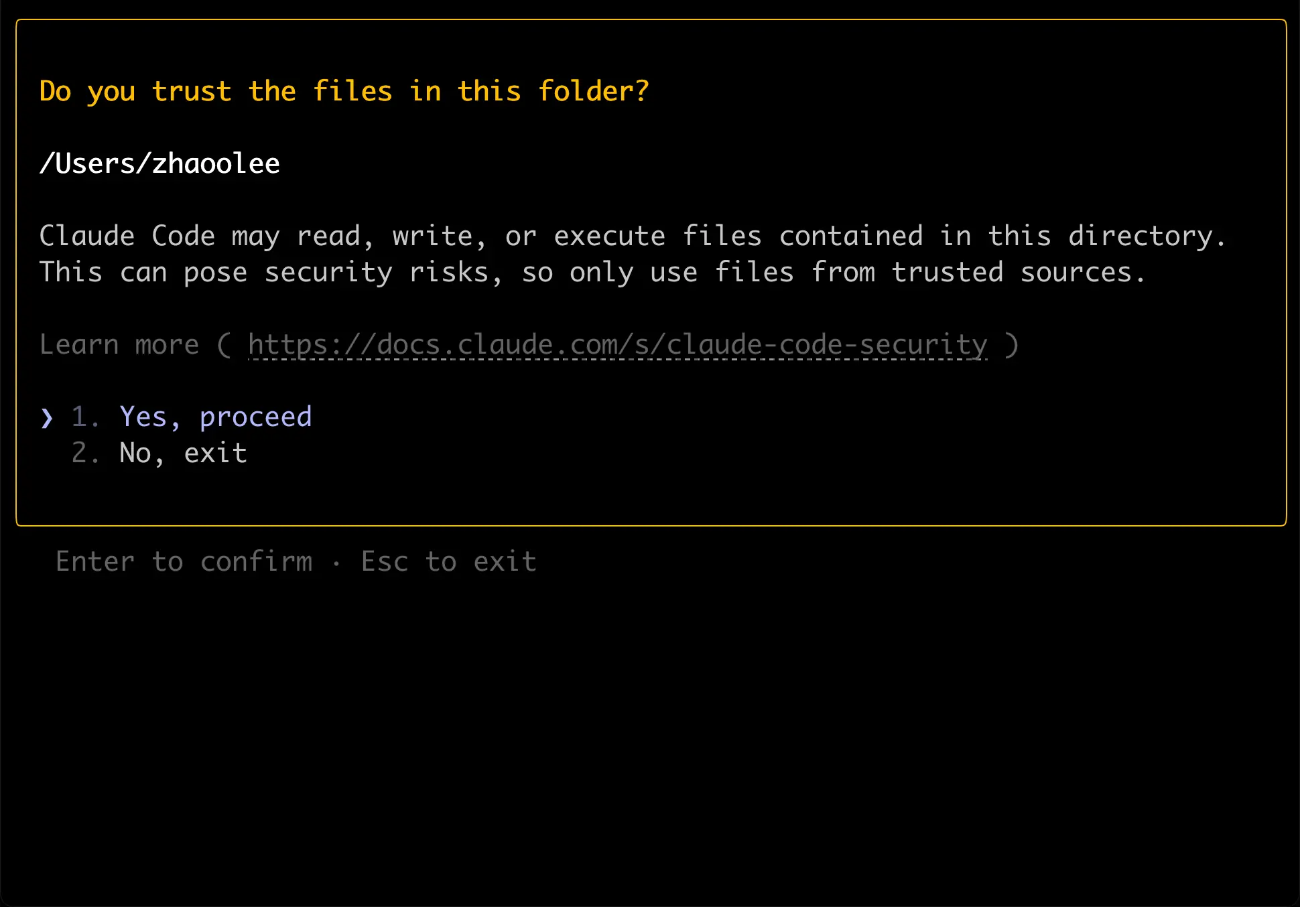Click the "Do you trust the files" heading
Image resolution: width=1300 pixels, height=907 pixels.
click(344, 92)
